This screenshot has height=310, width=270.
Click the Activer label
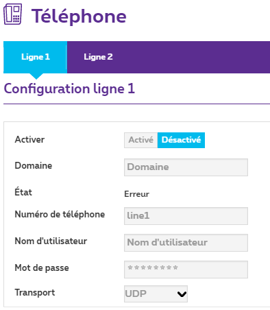pos(29,139)
